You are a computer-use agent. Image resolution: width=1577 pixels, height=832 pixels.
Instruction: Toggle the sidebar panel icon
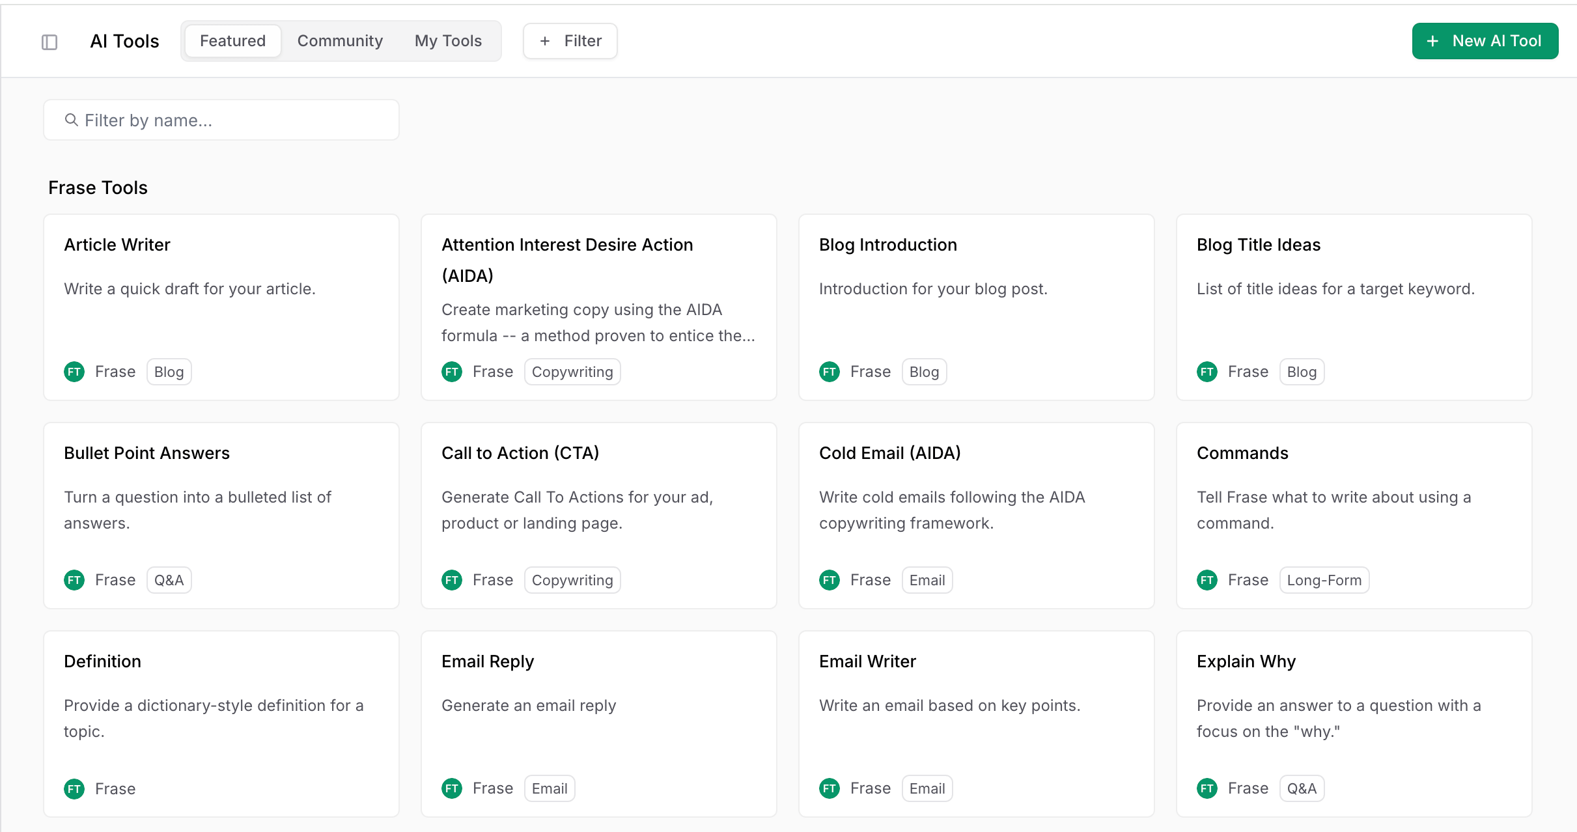[x=49, y=42]
